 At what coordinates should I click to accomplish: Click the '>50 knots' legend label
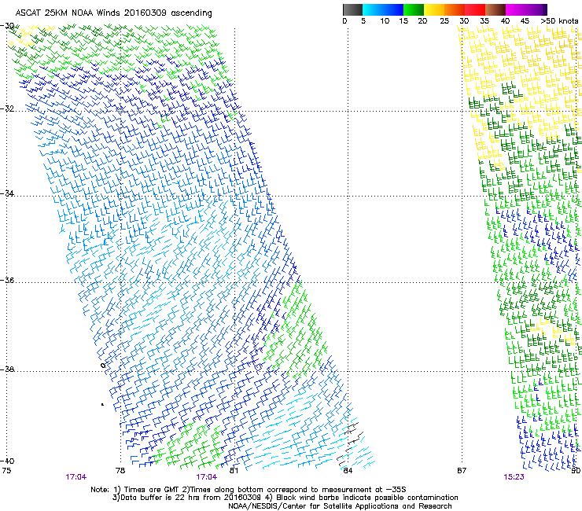[x=559, y=21]
